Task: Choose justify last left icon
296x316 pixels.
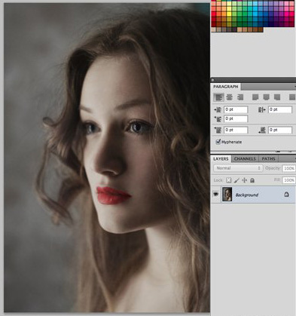Action: [255, 97]
